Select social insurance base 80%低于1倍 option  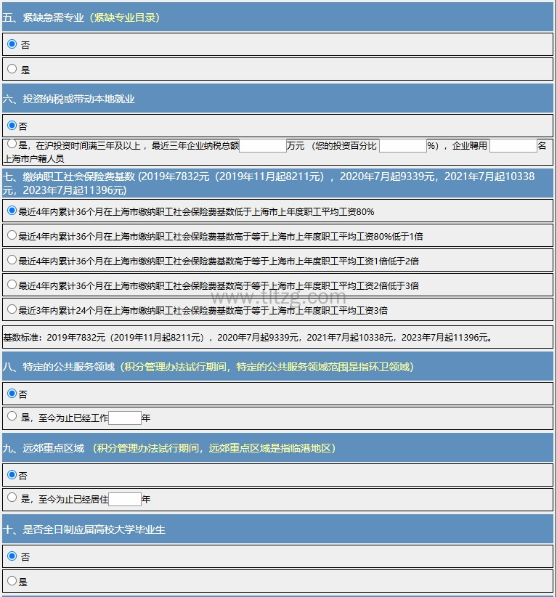click(12, 235)
